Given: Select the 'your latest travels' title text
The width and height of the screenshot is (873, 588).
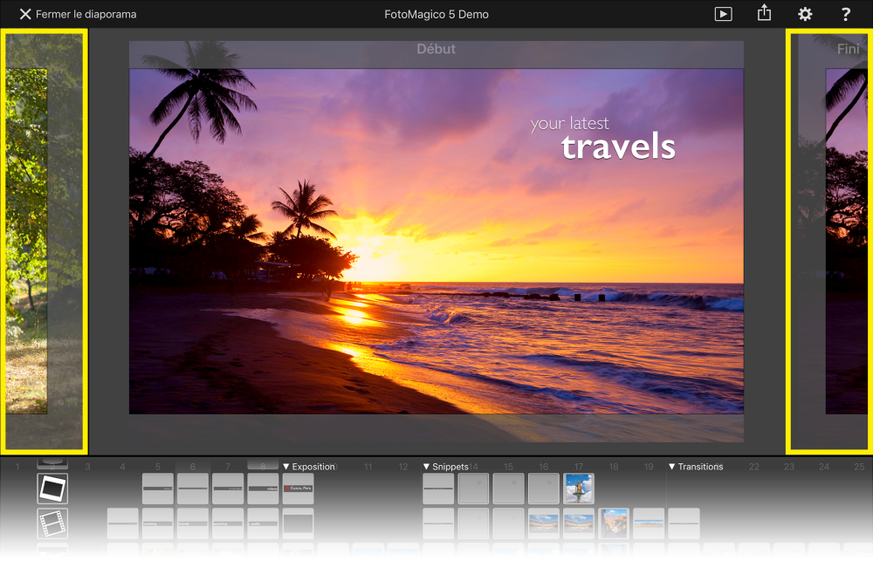Looking at the screenshot, I should [x=603, y=139].
